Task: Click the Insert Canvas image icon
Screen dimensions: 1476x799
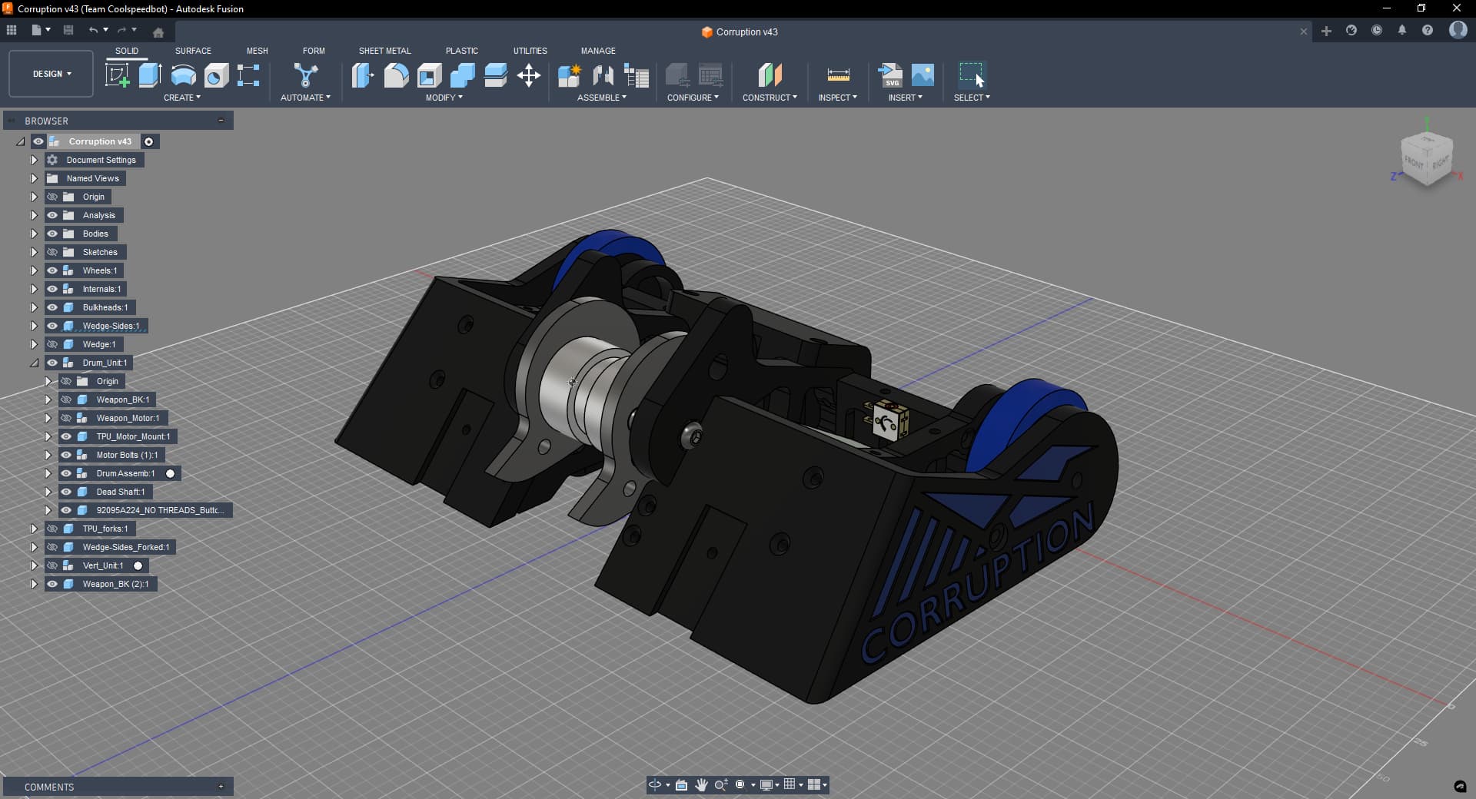Action: (922, 75)
